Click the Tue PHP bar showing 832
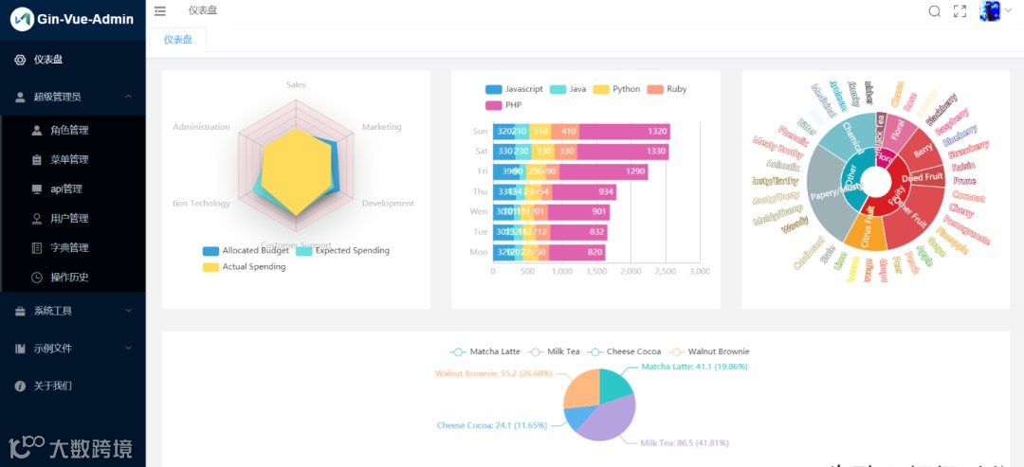The image size is (1024, 467). pos(578,231)
